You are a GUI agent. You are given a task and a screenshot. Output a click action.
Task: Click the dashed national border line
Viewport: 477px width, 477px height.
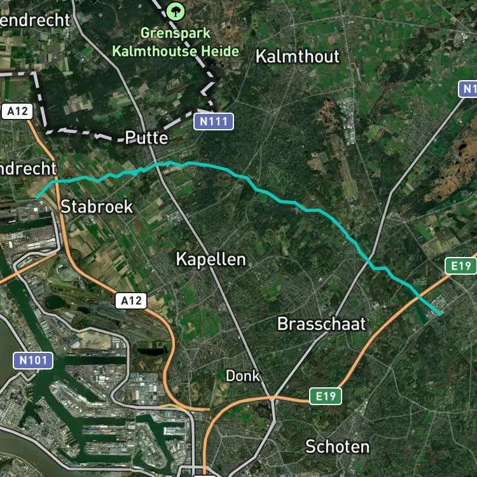pos(39,100)
